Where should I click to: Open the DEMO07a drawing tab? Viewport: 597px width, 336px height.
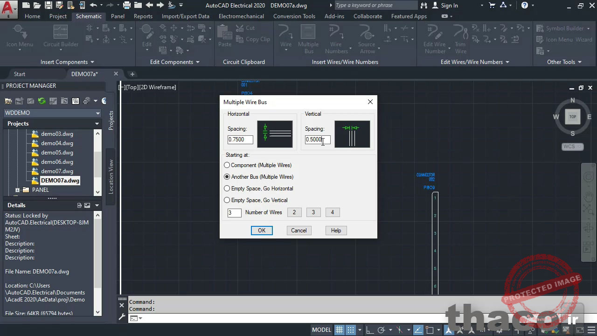point(84,73)
